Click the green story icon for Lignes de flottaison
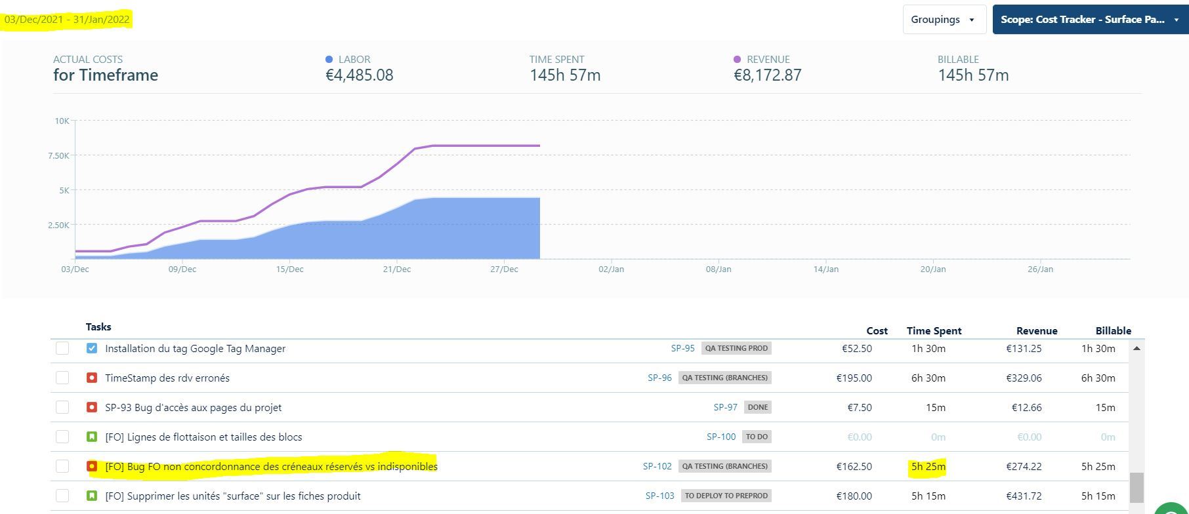Viewport: 1189px width, 514px height. point(92,437)
